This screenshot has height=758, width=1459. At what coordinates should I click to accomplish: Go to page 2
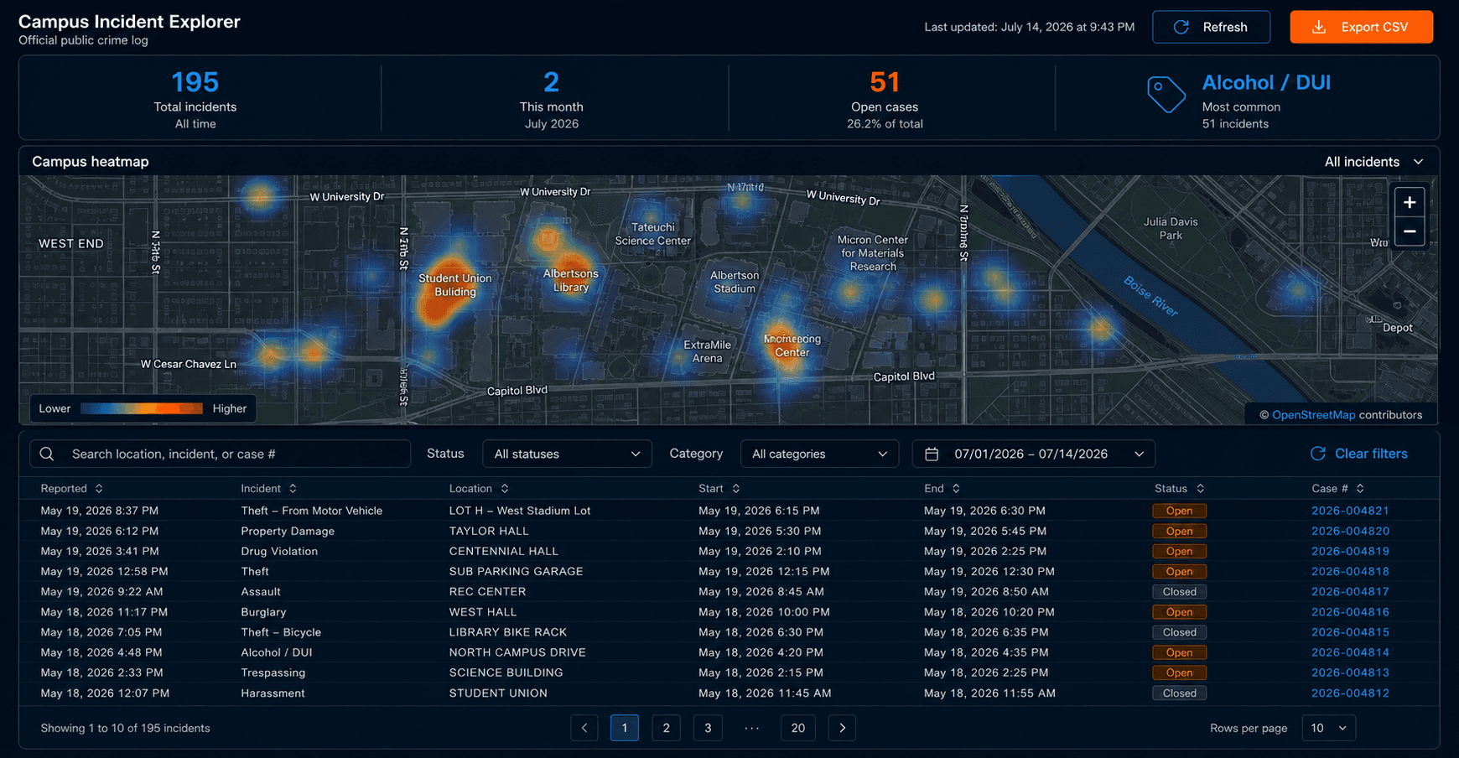667,728
